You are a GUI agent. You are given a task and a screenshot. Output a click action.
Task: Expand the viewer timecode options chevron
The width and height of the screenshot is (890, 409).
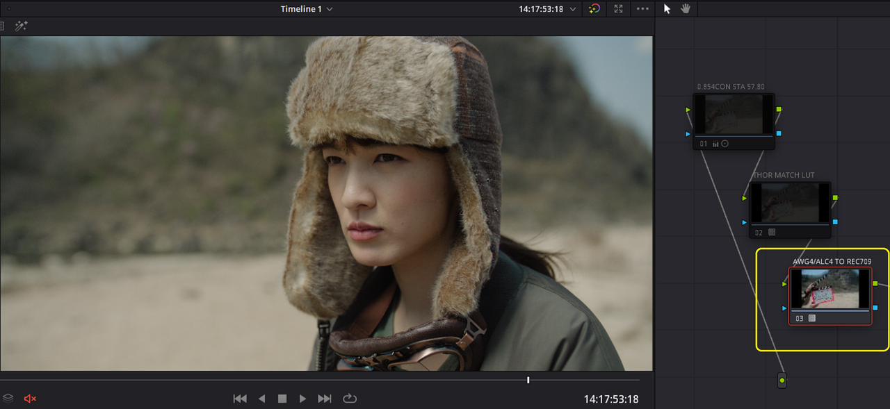pos(573,9)
